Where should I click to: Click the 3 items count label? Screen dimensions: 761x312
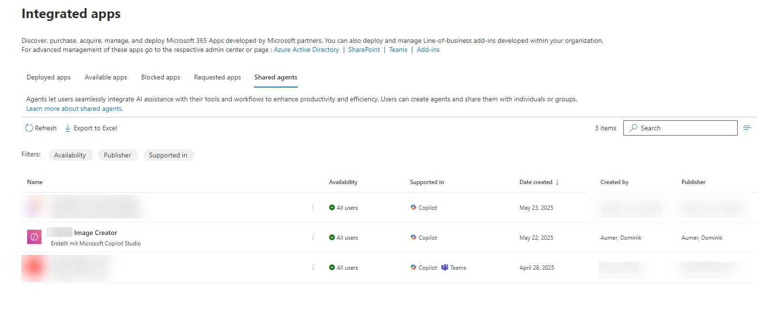tap(605, 128)
